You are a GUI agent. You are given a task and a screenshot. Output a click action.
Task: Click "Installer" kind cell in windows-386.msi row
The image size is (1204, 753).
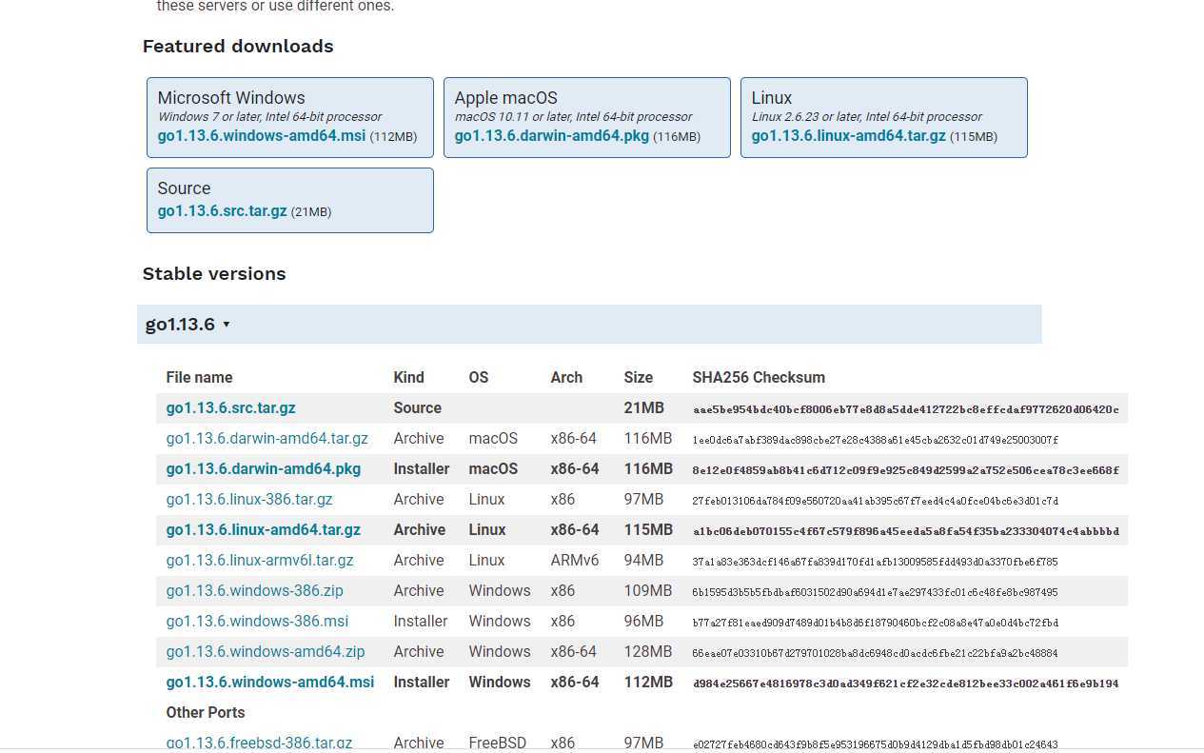pos(421,622)
